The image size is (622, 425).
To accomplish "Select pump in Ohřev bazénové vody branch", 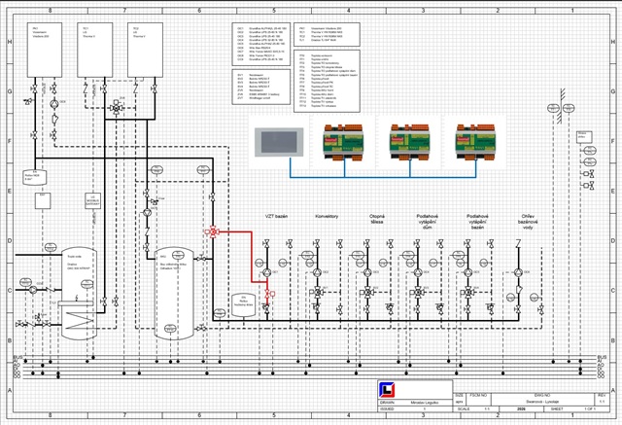I will [x=518, y=272].
